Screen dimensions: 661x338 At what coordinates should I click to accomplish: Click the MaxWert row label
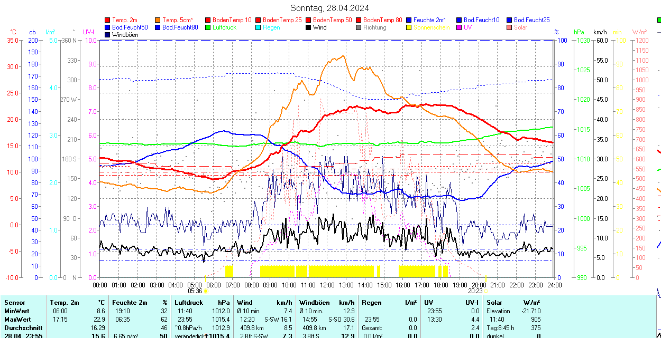17,320
